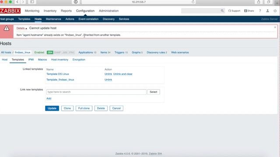Reload the page with refresh icon
The height and width of the screenshot is (157, 280).
193,2
